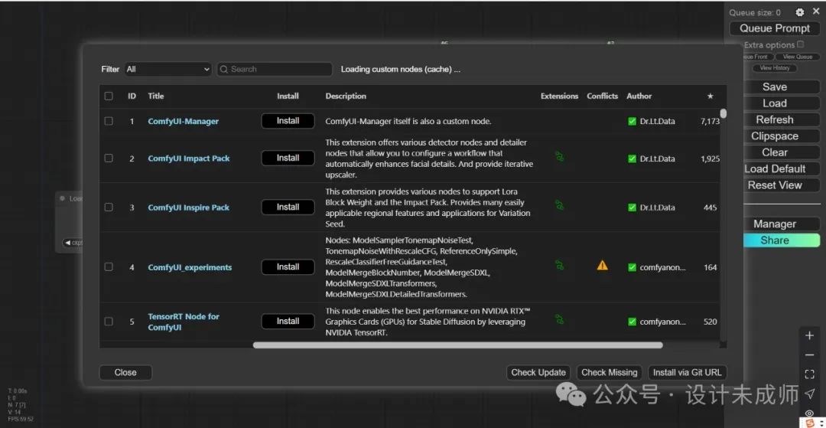This screenshot has width=826, height=428.
Task: Tick the checkbox for ComfyUI-Manager row
Action: 109,121
